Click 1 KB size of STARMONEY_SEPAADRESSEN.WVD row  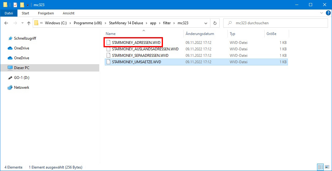coord(283,56)
